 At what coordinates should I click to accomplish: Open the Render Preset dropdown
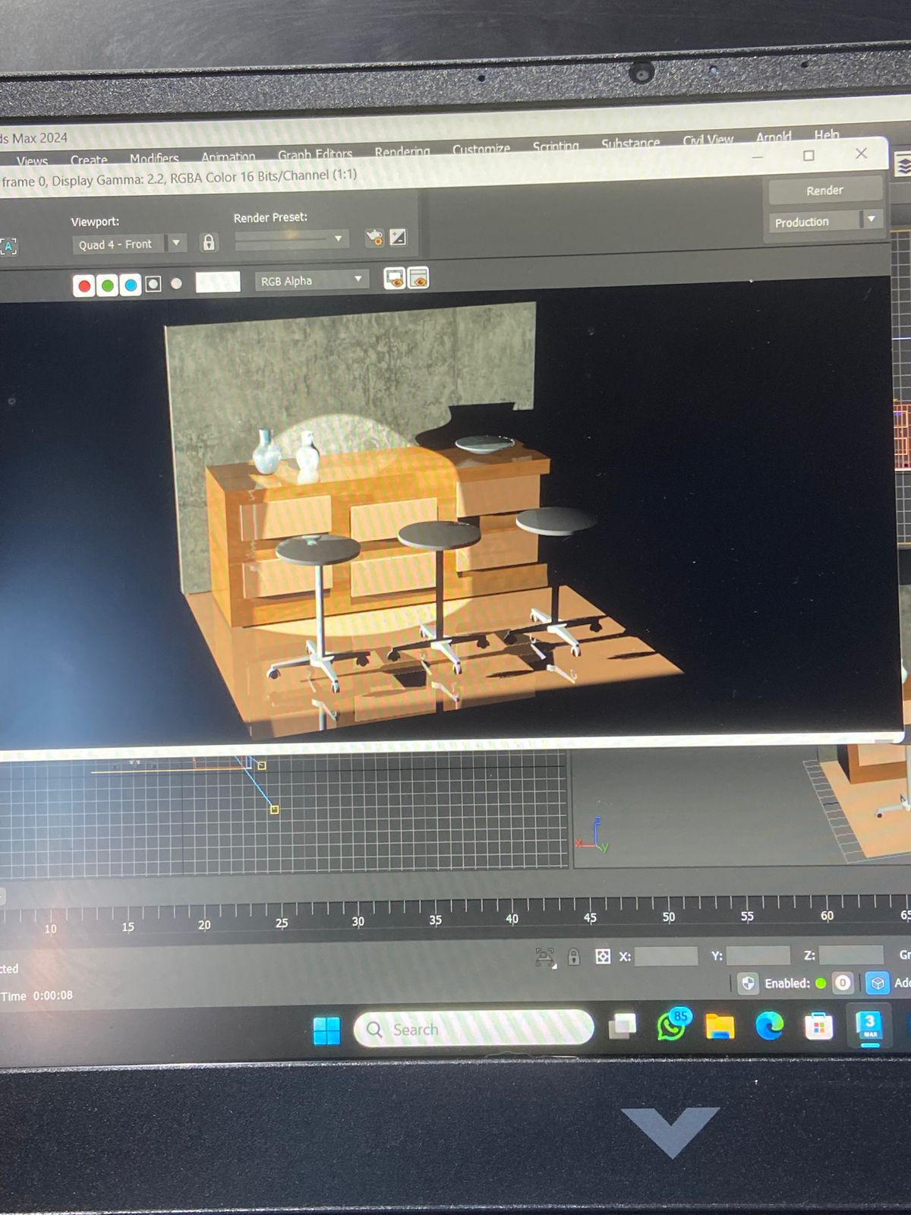point(292,238)
